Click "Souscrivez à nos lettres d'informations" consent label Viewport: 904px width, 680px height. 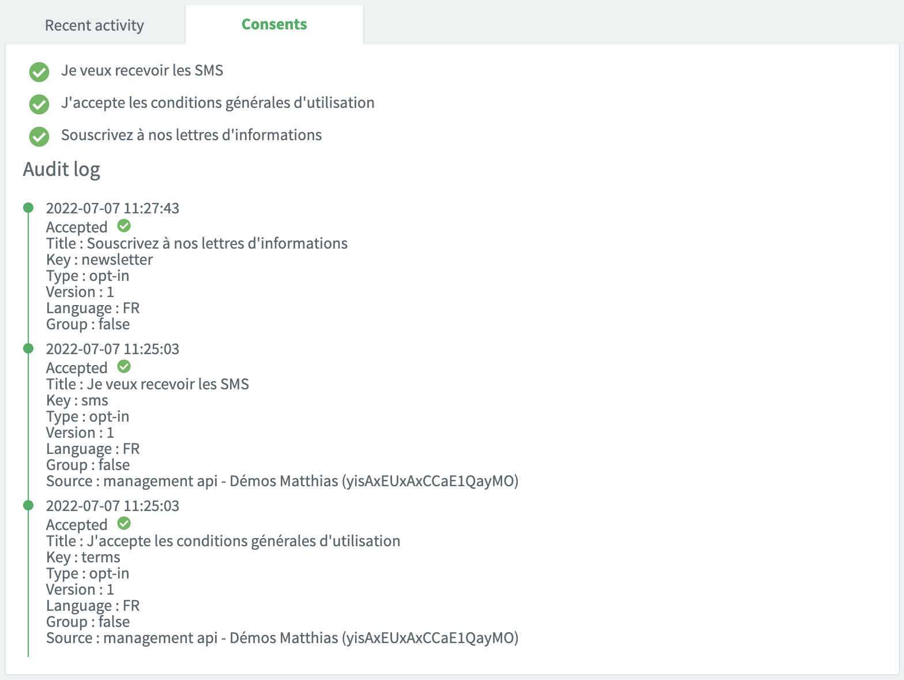pos(191,135)
